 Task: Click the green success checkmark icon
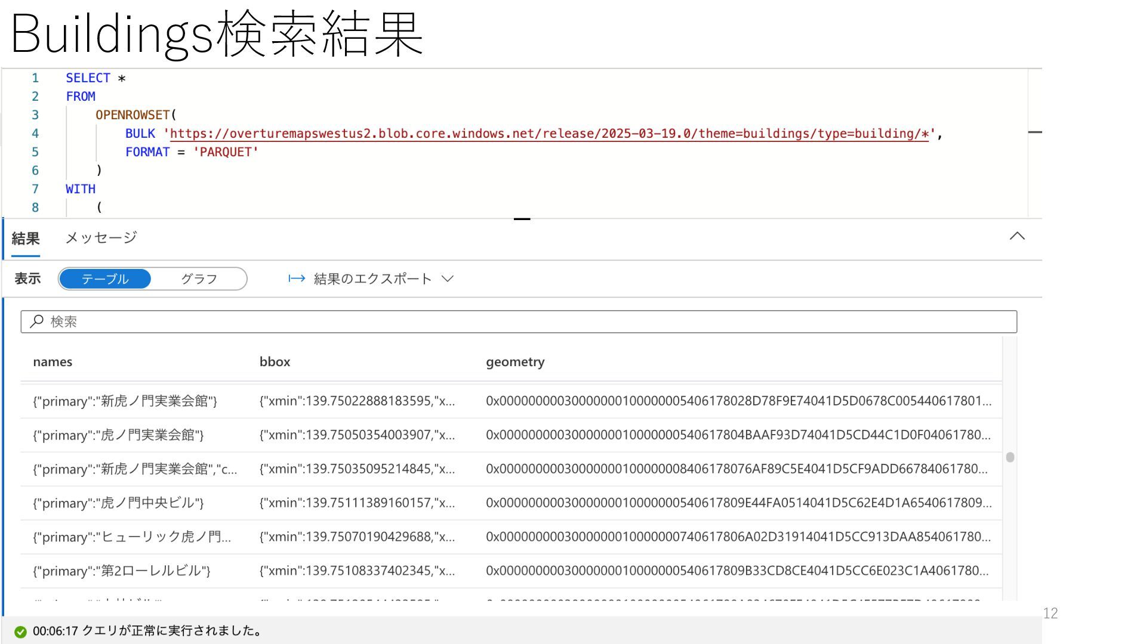point(20,631)
